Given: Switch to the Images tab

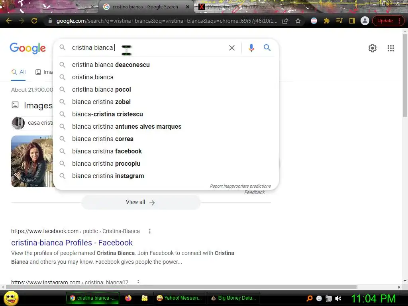Looking at the screenshot, I should [44, 72].
